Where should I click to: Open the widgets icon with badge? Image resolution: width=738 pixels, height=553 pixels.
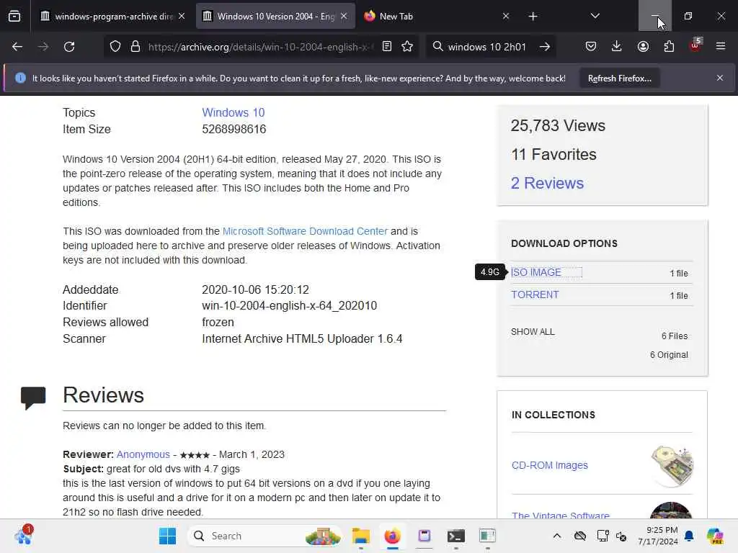[23, 536]
